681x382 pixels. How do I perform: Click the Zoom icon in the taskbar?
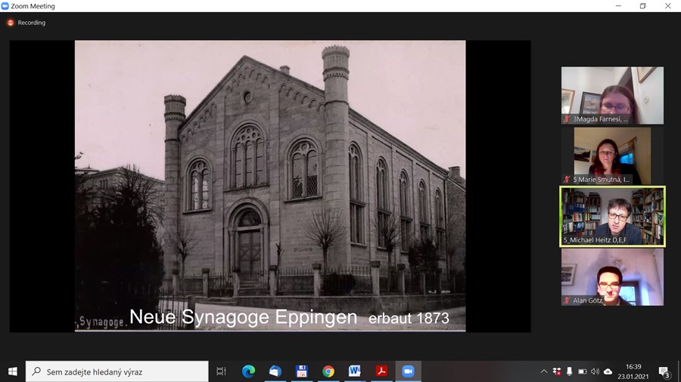(x=409, y=371)
